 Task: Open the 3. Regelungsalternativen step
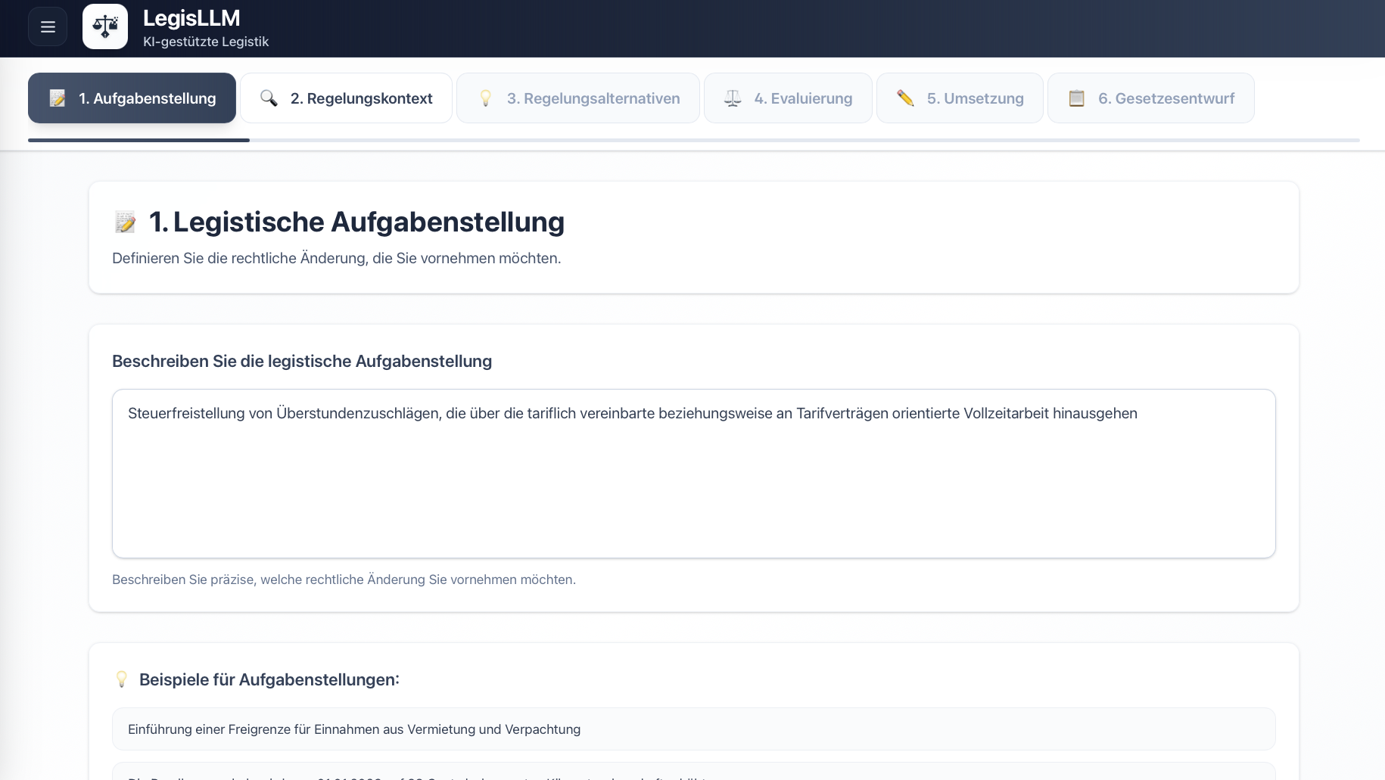pos(593,98)
